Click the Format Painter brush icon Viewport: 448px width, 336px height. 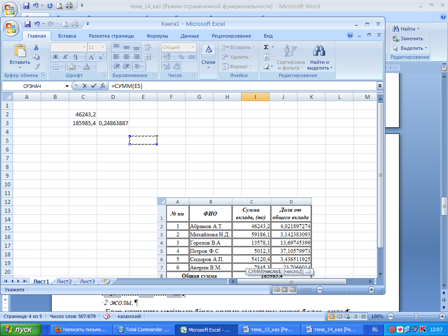(36, 66)
